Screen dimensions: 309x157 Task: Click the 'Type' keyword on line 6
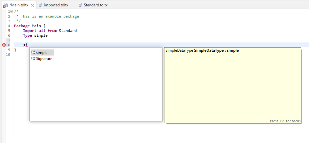(x=28, y=35)
